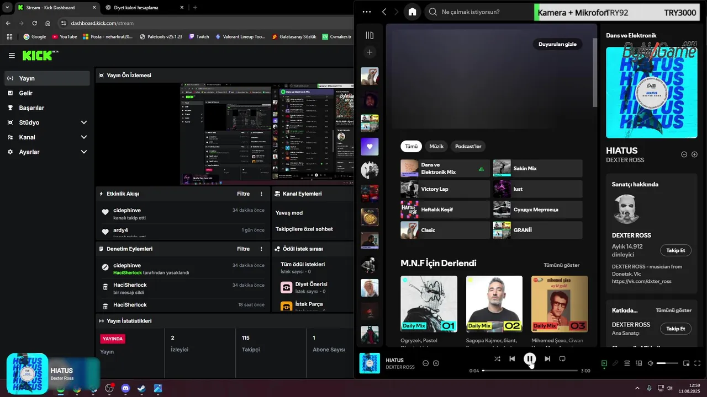707x397 pixels.
Task: Add HIATUS via plus in Now Playing panel
Action: pos(694,154)
